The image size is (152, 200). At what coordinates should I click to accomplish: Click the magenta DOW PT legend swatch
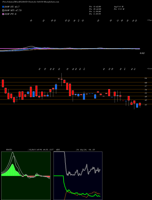[3, 14]
